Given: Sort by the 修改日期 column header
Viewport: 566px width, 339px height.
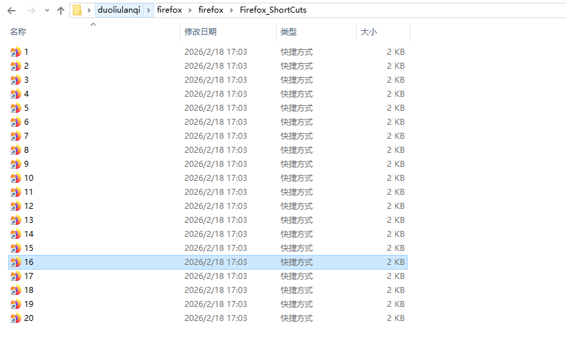Looking at the screenshot, I should point(200,32).
